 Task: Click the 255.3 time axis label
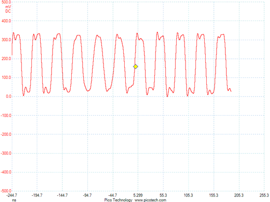[264, 196]
